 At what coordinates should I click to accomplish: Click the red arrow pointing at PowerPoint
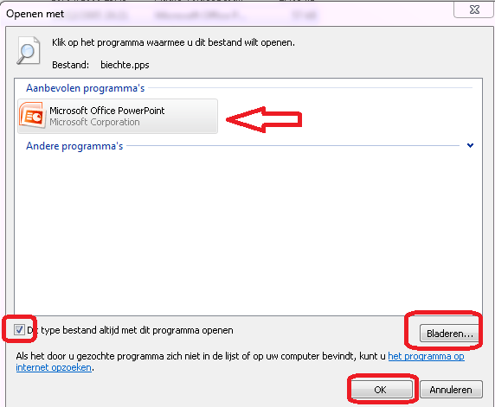[x=264, y=119]
